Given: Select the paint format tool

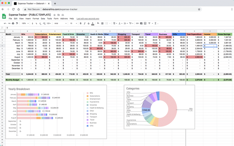Looking at the screenshot, I should pos(17,23).
